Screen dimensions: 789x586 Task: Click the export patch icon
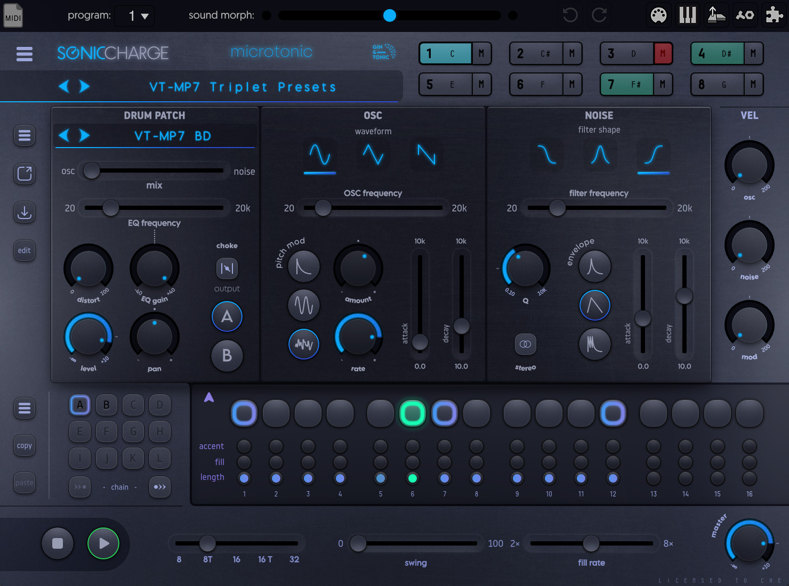coord(25,174)
